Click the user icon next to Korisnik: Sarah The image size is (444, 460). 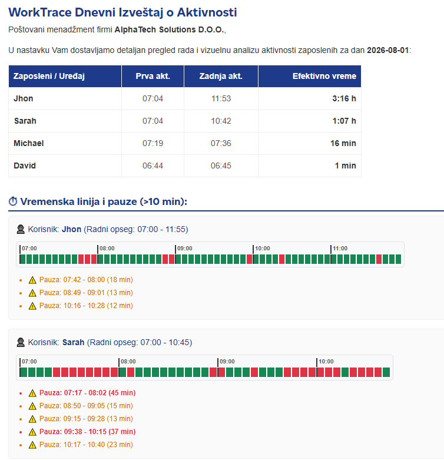[21, 342]
